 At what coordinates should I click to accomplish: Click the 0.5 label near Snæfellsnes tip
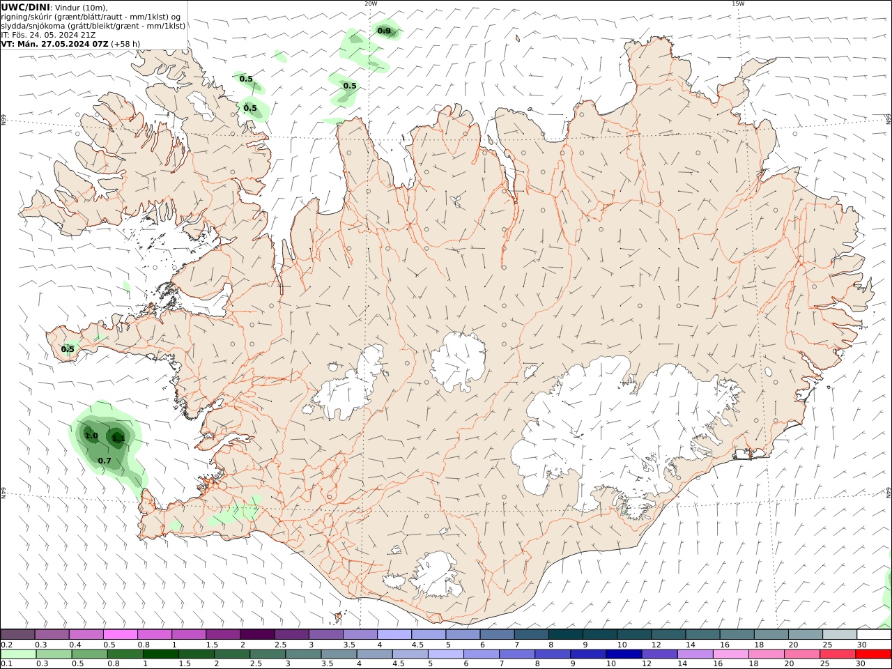tap(68, 349)
